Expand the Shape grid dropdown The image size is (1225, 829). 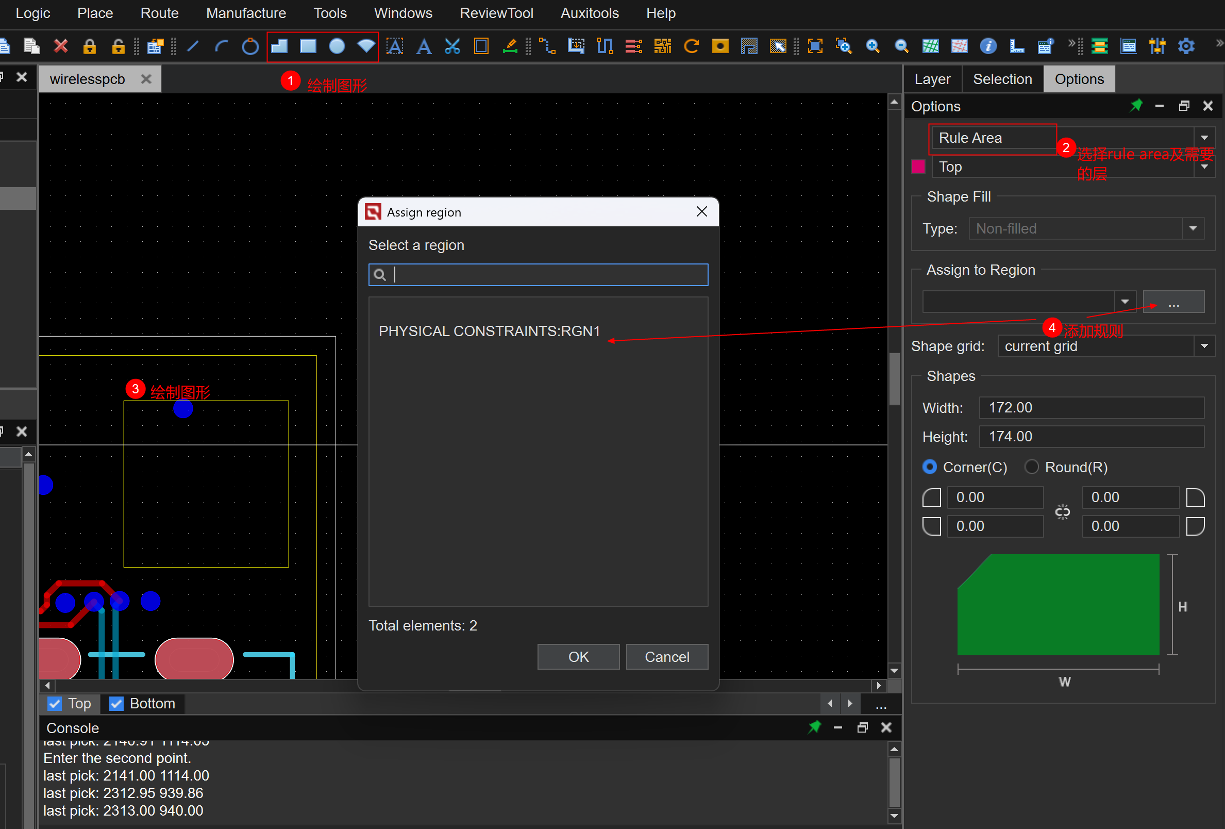click(1204, 346)
